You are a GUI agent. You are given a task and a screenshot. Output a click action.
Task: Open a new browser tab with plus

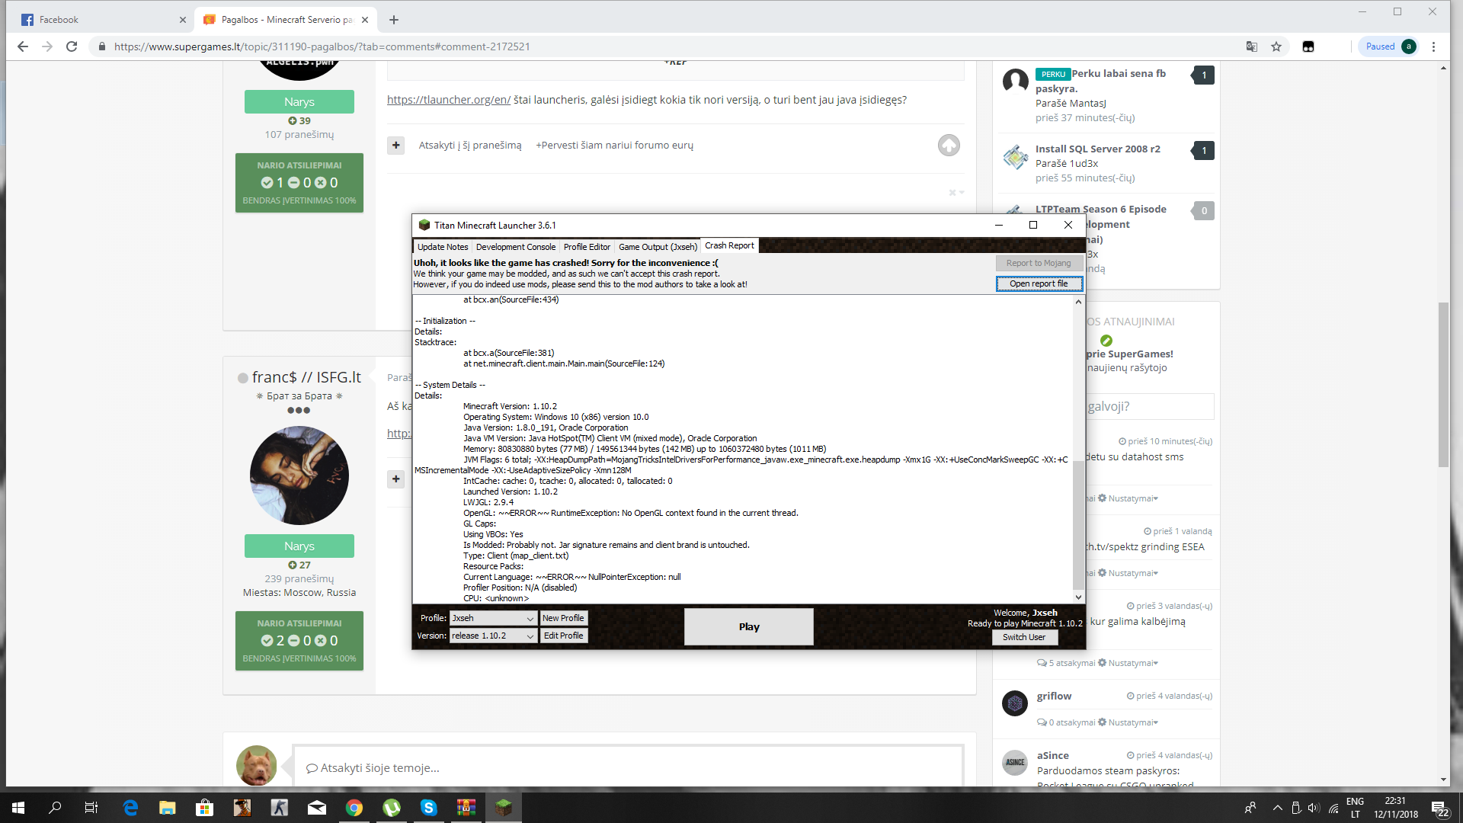pyautogui.click(x=394, y=20)
